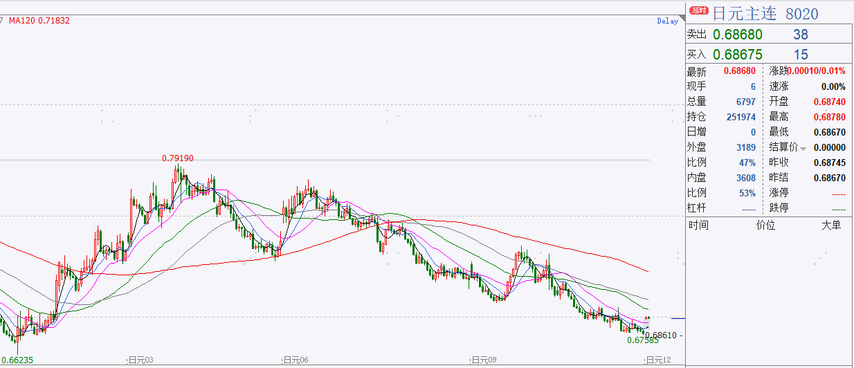
Task: Click sell volume 38
Action: [801, 34]
